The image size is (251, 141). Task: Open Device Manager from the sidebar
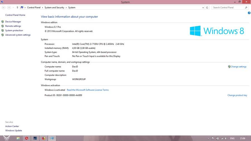(13, 21)
